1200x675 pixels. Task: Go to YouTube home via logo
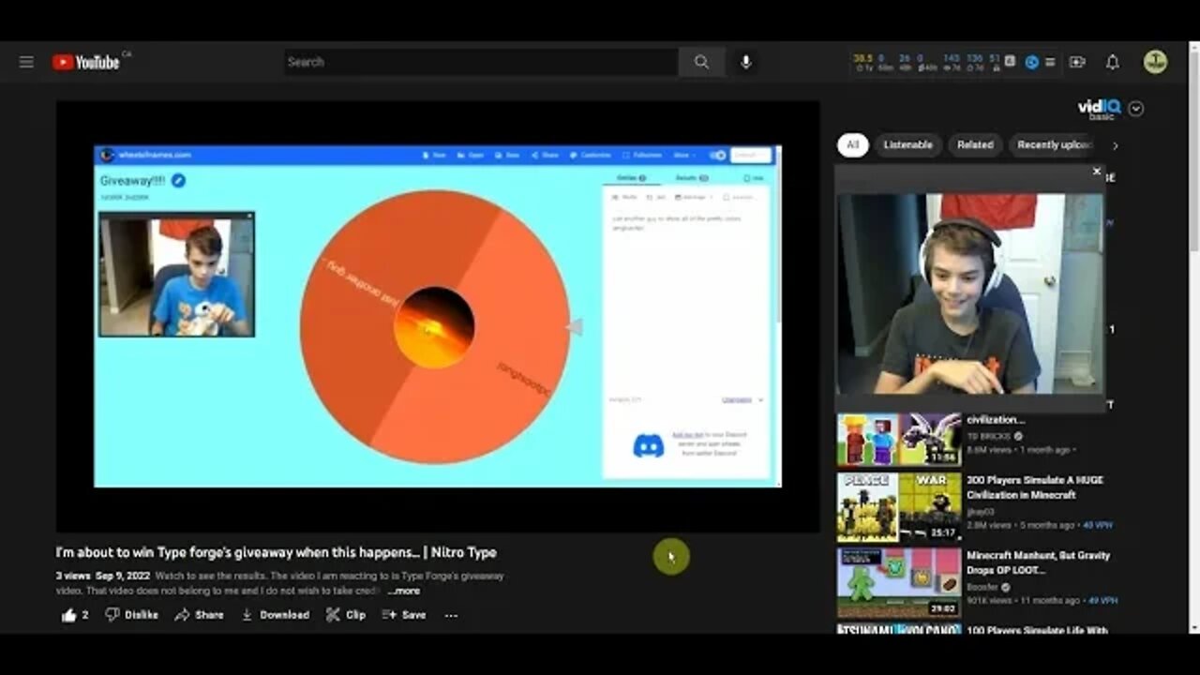86,62
